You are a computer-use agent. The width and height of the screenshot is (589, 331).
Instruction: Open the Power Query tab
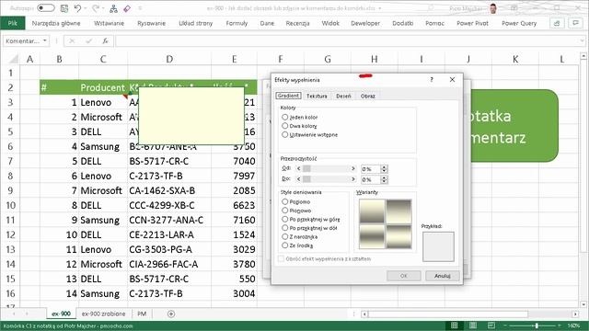tap(519, 23)
